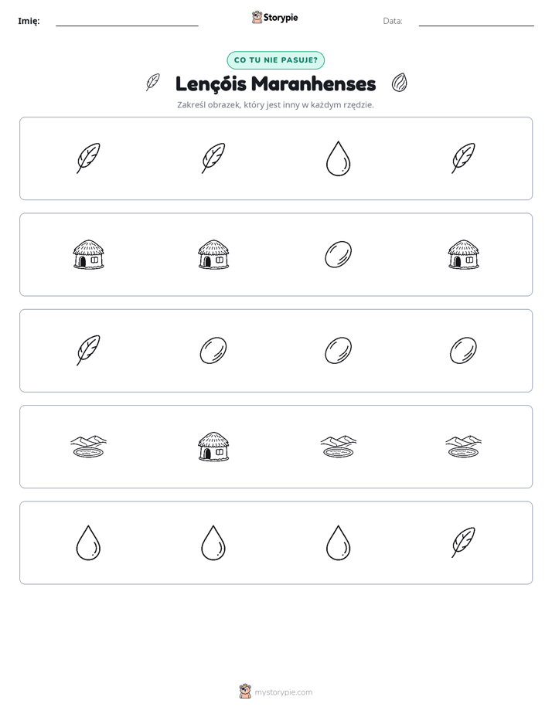
Task: Click the footer bear mascot icon
Action: [245, 692]
